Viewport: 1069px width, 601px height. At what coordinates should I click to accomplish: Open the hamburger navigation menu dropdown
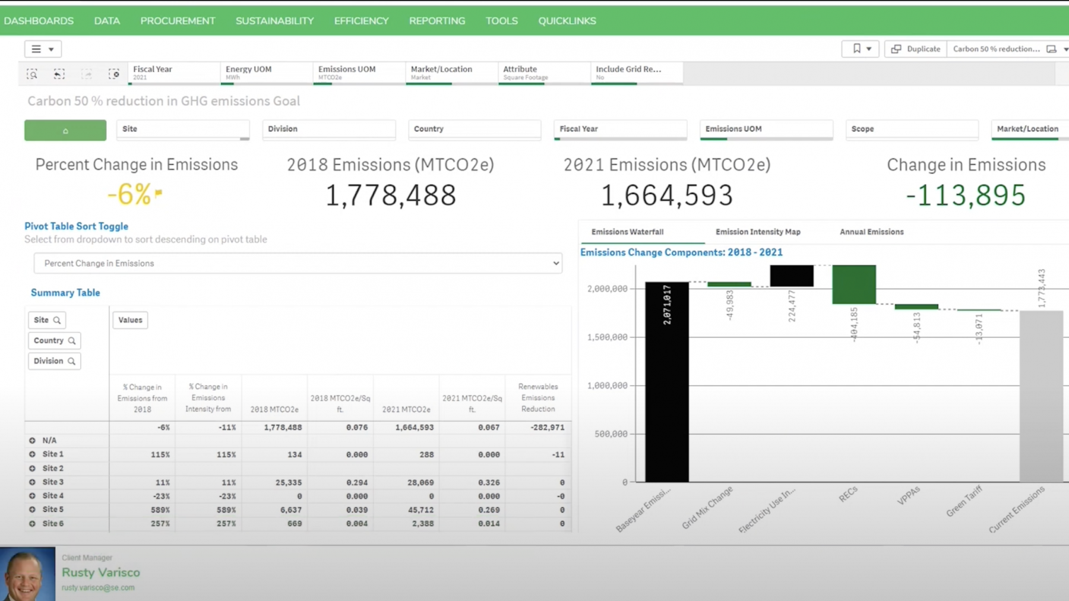(x=42, y=49)
